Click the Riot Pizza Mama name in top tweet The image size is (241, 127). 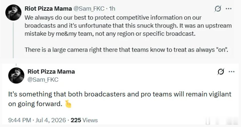click(48, 9)
